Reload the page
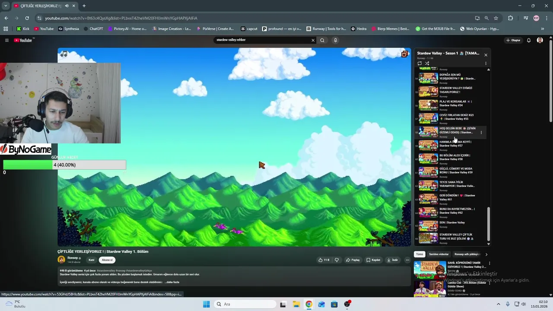The height and width of the screenshot is (311, 553). (27, 18)
